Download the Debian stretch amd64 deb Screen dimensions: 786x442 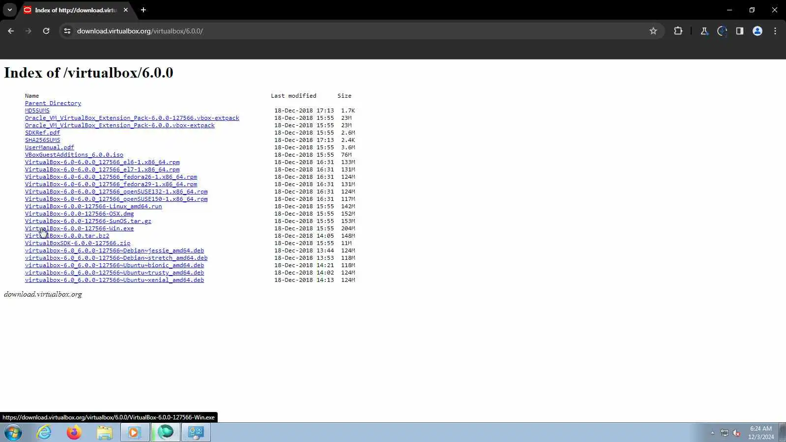tap(116, 258)
